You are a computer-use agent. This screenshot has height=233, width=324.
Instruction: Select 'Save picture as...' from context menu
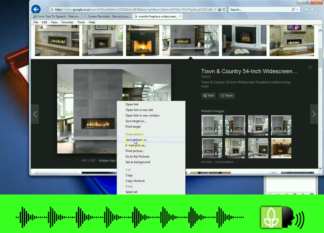click(x=136, y=140)
